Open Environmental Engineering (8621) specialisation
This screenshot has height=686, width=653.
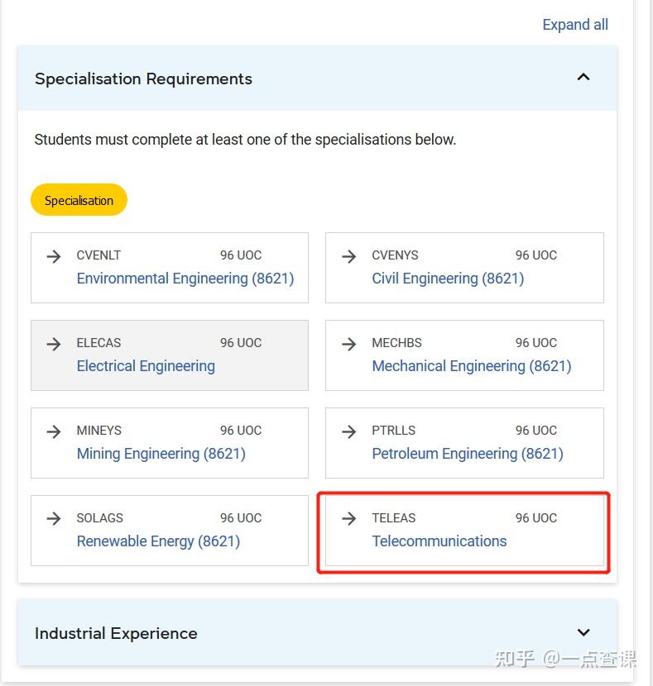185,279
